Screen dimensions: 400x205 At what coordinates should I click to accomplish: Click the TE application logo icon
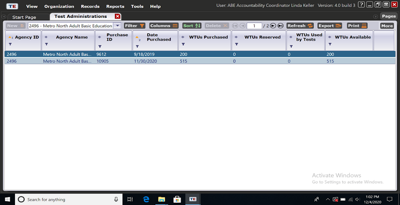pyautogui.click(x=12, y=6)
